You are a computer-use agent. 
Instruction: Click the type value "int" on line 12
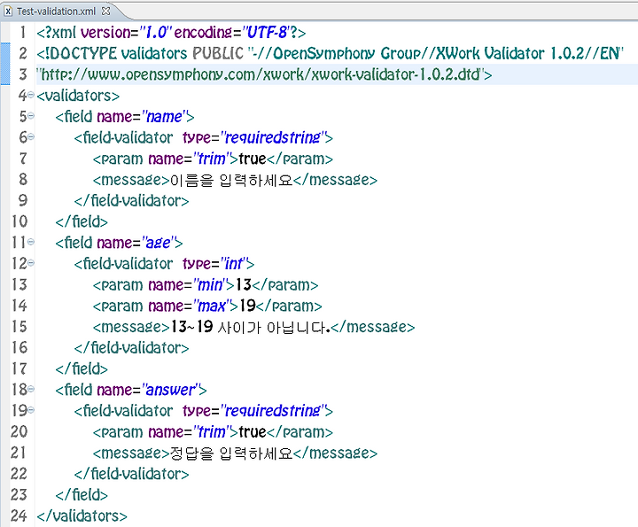[234, 264]
